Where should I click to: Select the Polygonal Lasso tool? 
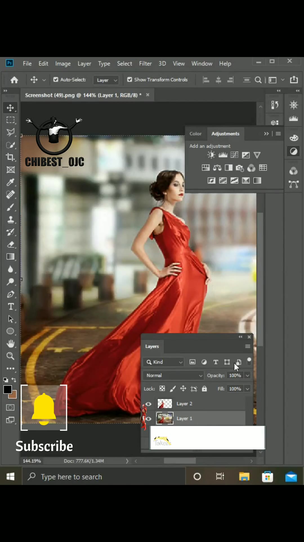10,132
